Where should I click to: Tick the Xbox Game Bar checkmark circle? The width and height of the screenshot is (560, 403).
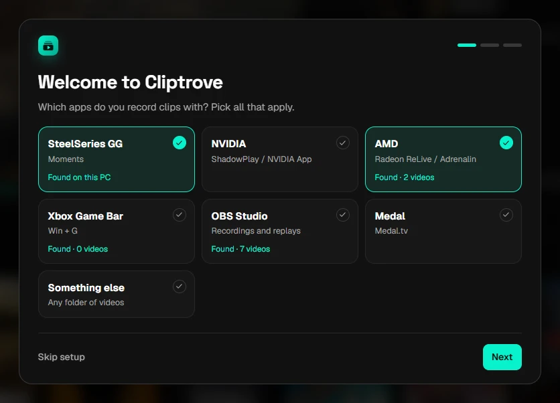pyautogui.click(x=180, y=215)
